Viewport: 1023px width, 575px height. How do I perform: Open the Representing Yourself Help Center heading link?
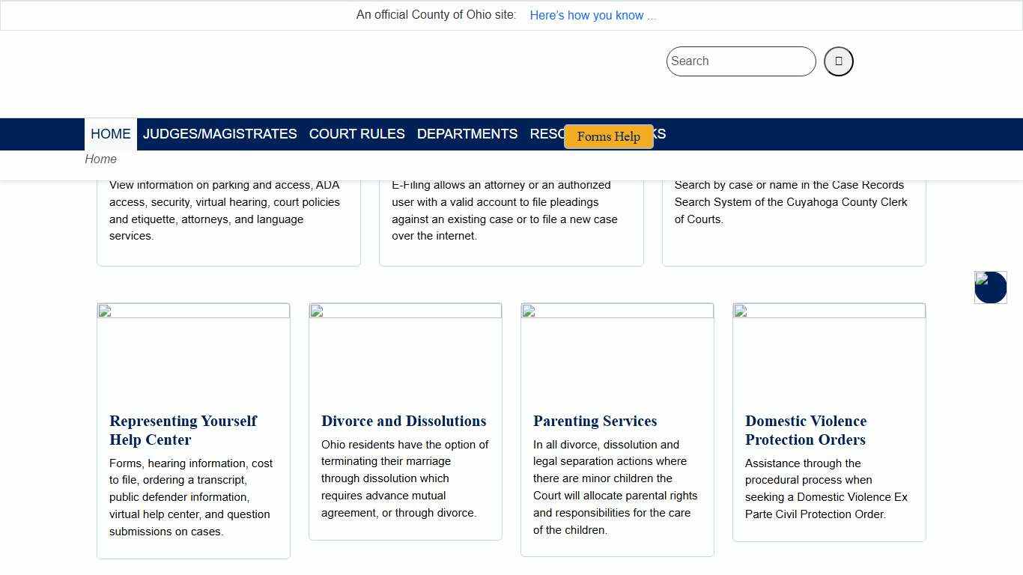183,431
